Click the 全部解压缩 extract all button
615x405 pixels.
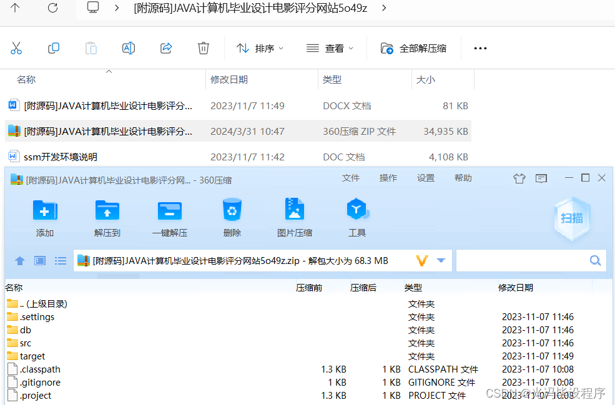click(413, 48)
